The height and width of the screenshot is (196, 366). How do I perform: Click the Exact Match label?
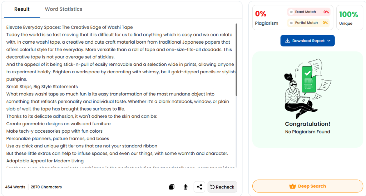[x=305, y=12]
